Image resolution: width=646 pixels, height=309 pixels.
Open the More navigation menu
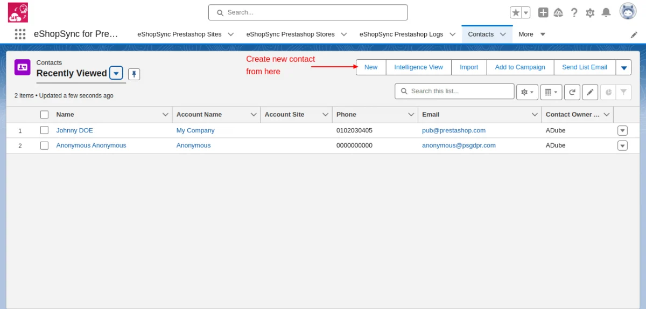click(x=532, y=34)
